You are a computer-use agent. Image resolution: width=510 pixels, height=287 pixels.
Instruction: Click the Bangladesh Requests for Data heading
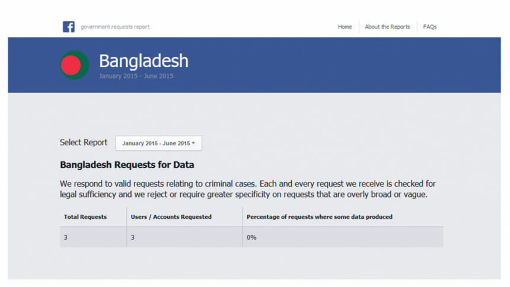pyautogui.click(x=127, y=165)
